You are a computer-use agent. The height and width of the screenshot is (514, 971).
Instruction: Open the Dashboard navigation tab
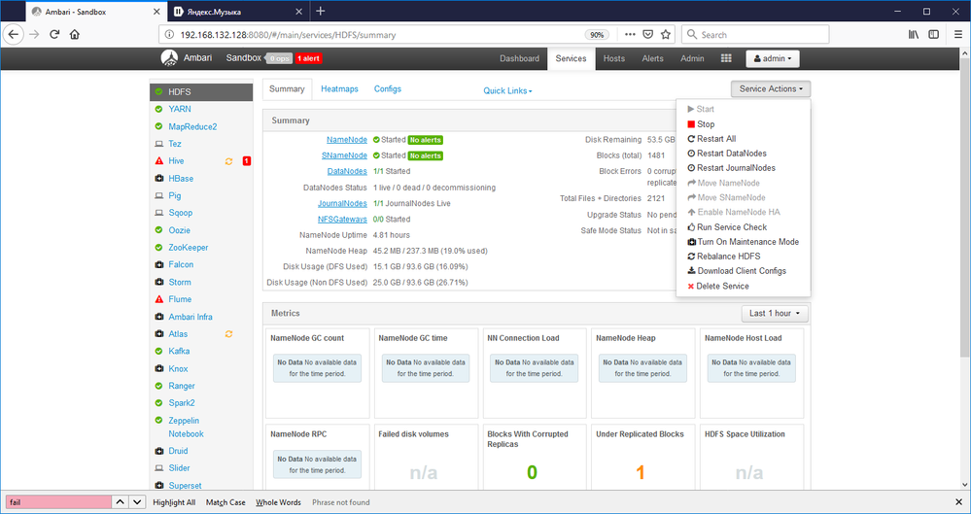(x=520, y=58)
